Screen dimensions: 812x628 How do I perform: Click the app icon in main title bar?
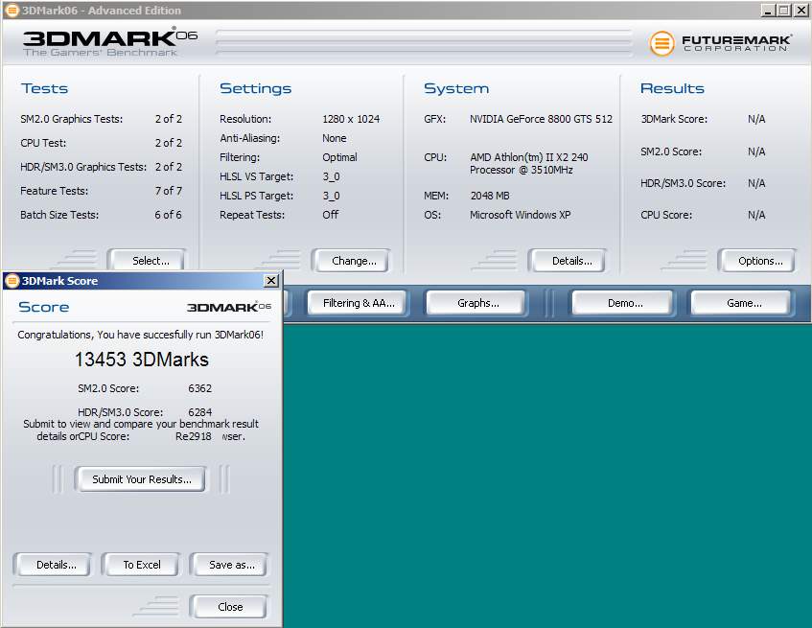[x=11, y=10]
